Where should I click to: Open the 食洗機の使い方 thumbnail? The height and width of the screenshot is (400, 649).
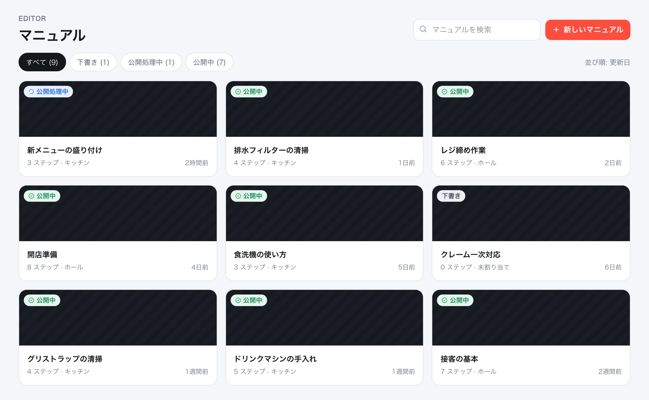coord(324,213)
